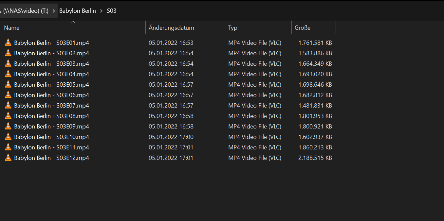Click the VLC icon for S03E01.mp4
This screenshot has width=444, height=221.
point(8,42)
